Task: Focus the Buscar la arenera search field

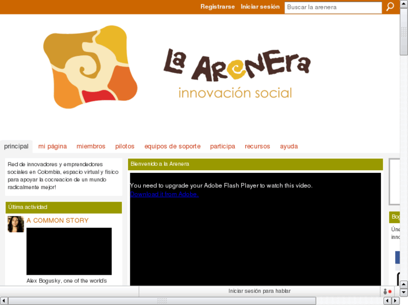Action: [x=333, y=7]
